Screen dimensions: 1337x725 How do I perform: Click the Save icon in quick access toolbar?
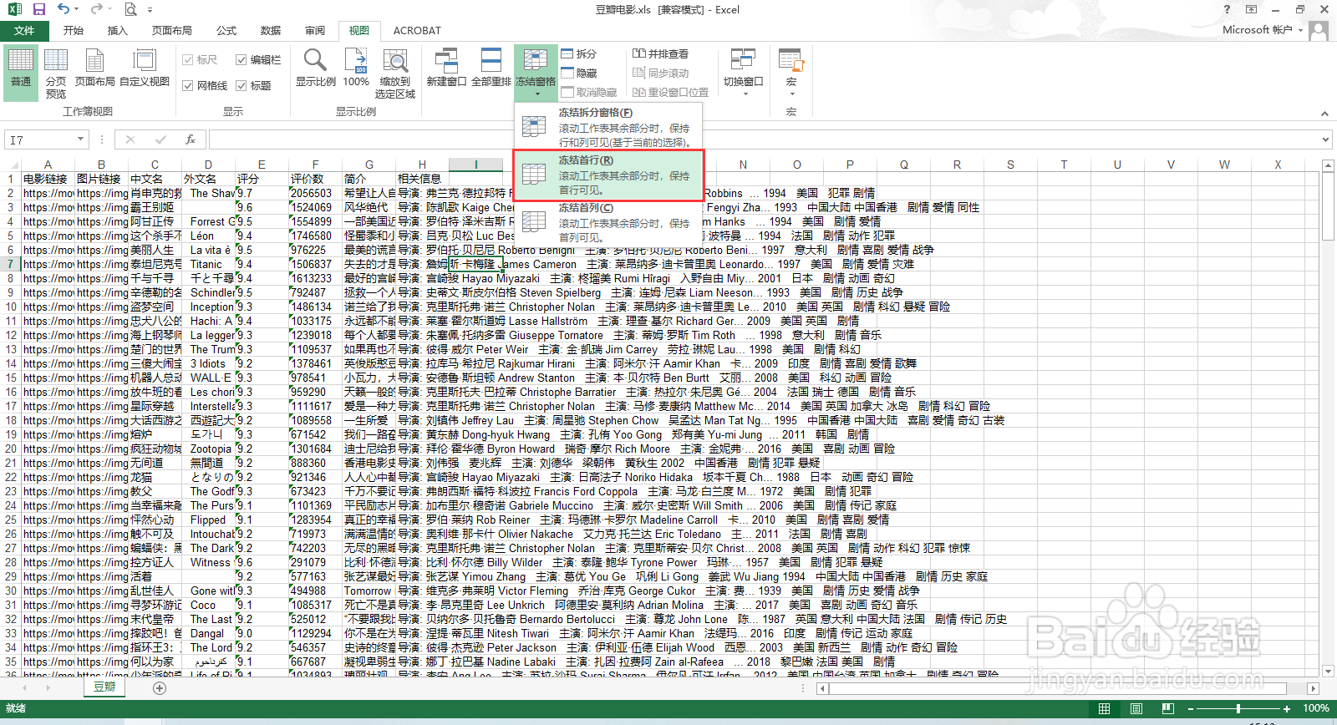38,9
